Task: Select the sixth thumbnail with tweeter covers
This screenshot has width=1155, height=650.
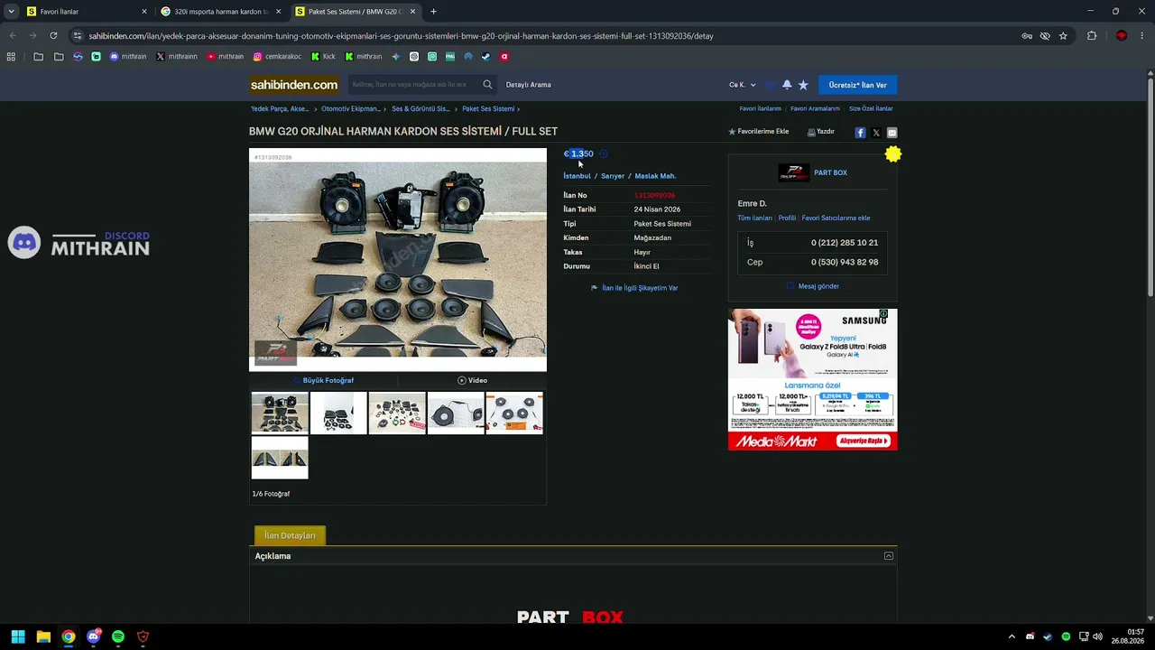Action: 280,458
